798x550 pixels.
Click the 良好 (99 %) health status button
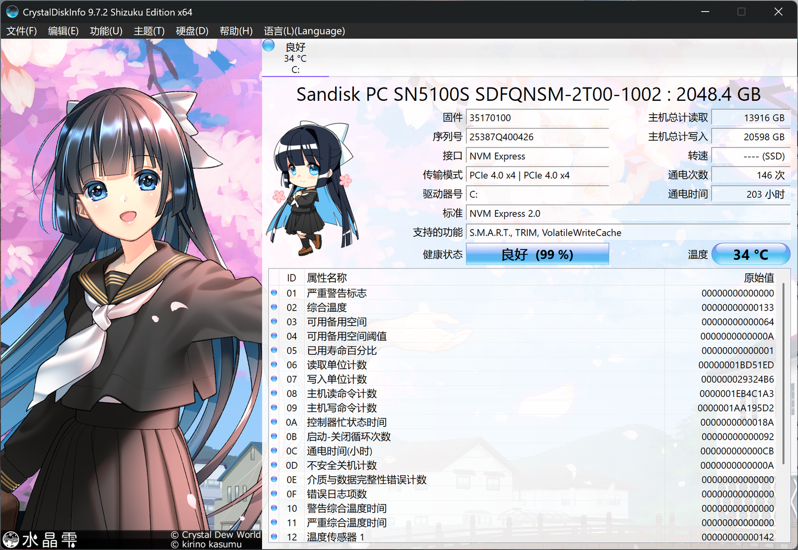[x=538, y=254]
